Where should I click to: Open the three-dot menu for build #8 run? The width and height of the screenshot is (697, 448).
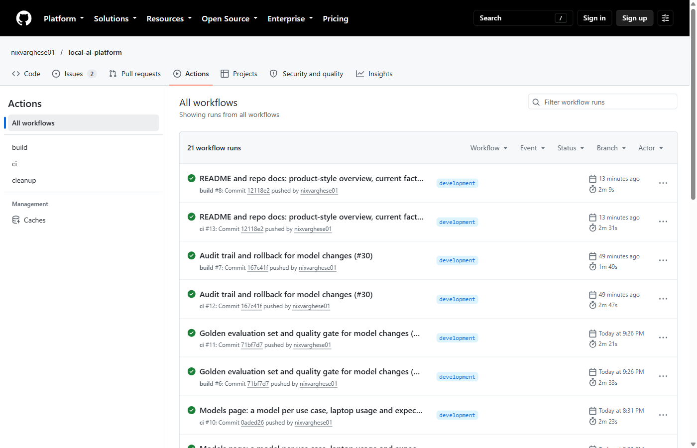663,183
